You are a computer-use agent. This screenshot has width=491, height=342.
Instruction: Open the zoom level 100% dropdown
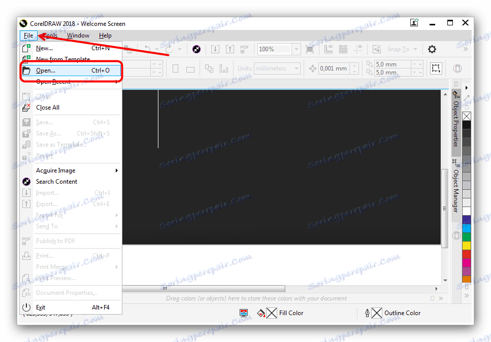point(296,49)
